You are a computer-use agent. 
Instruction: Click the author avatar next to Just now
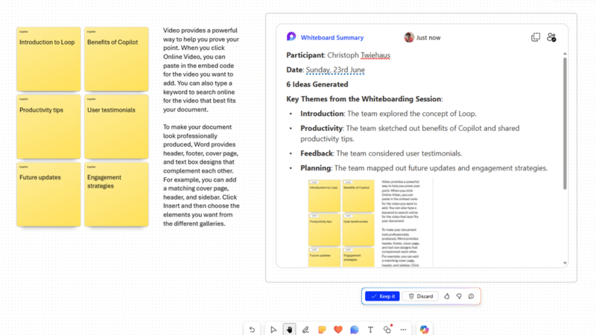409,37
